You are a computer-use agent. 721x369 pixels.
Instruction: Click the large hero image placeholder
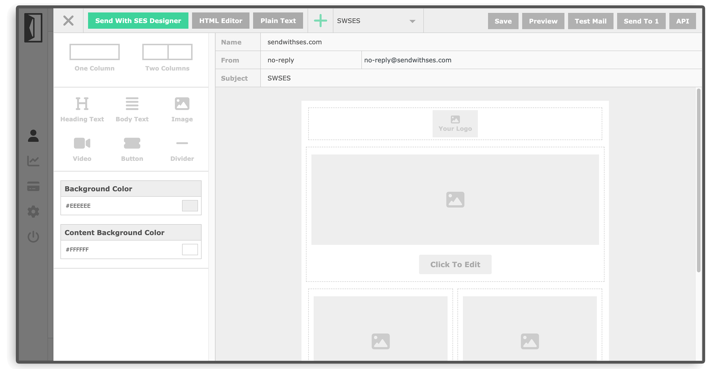coord(455,199)
